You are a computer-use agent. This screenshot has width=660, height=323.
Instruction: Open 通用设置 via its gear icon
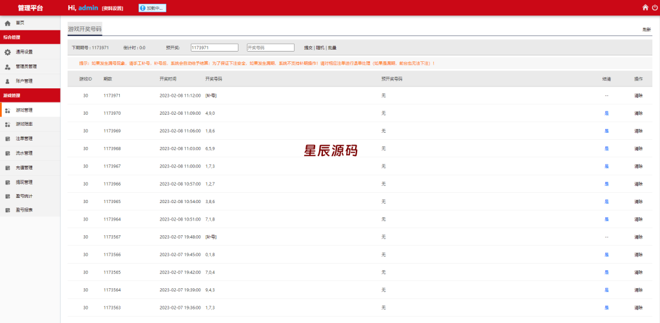(7, 52)
